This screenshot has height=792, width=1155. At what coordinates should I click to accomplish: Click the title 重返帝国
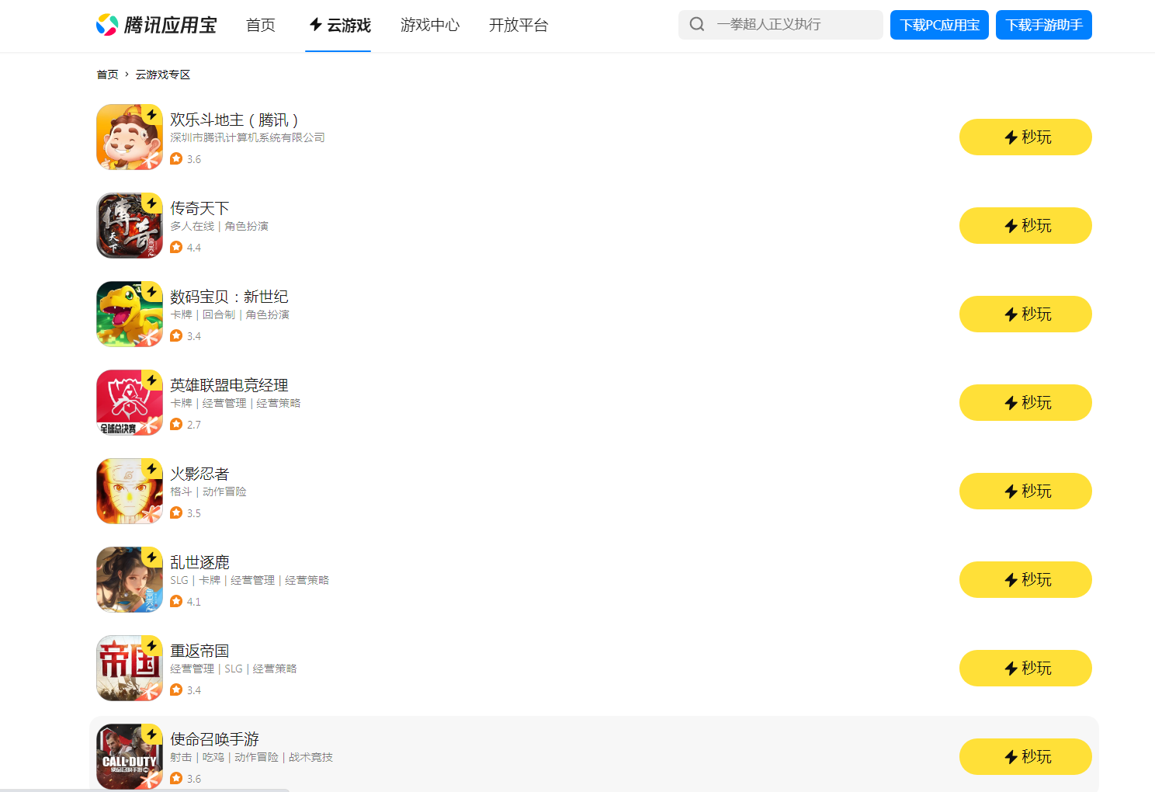tap(199, 651)
